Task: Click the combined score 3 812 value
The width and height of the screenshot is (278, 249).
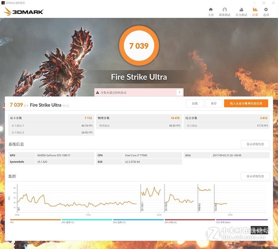Action: 264,118
